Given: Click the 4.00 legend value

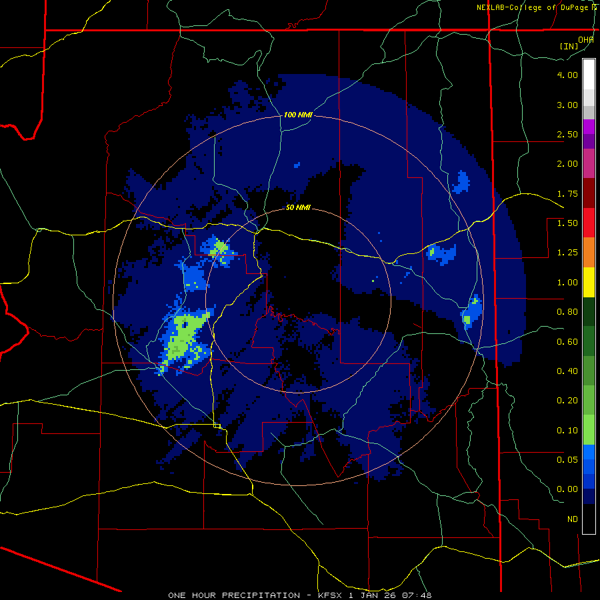Looking at the screenshot, I should coord(567,75).
